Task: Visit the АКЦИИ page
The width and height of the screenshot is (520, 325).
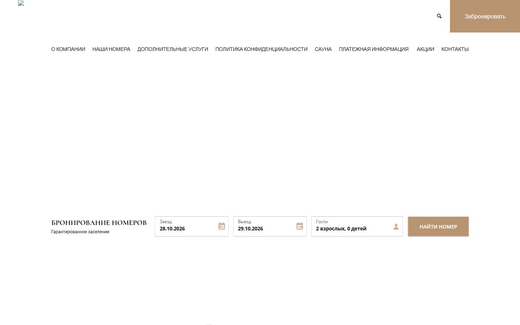Action: 425,49
